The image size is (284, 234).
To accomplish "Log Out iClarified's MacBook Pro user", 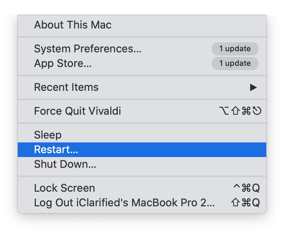I will 124,202.
